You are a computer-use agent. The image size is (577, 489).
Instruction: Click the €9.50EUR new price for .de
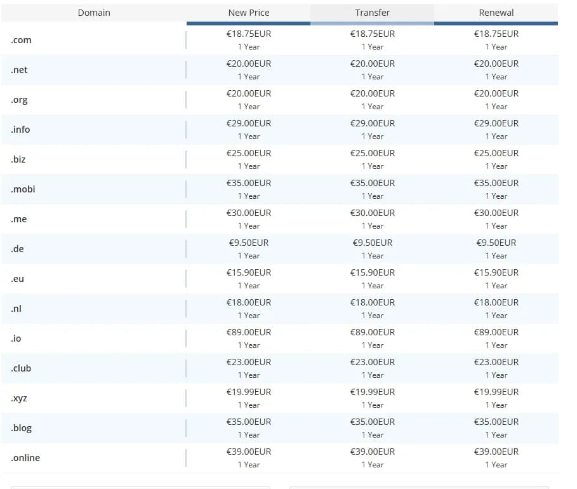click(249, 243)
